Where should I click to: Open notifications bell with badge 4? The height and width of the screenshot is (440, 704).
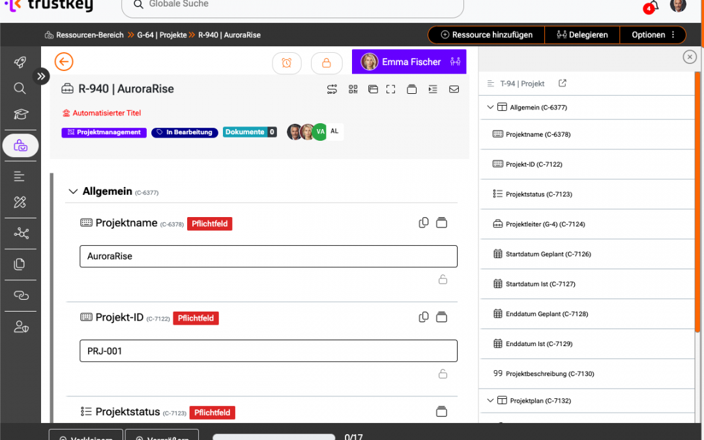tap(653, 7)
